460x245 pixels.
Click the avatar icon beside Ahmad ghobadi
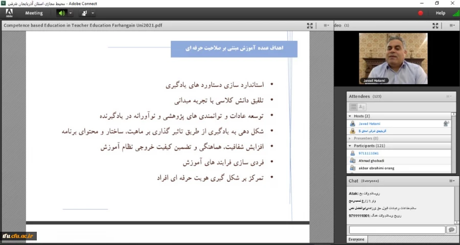tap(353, 161)
